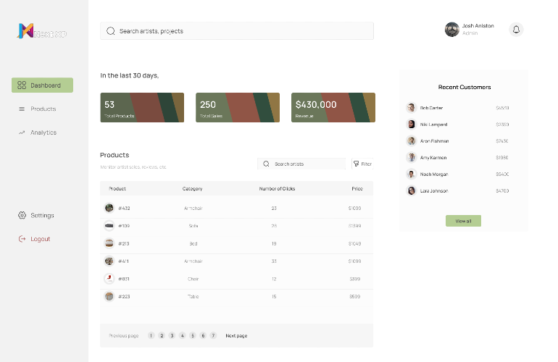Screen dimensions: 558x362
Task: Go to Next page
Action: pyautogui.click(x=236, y=336)
